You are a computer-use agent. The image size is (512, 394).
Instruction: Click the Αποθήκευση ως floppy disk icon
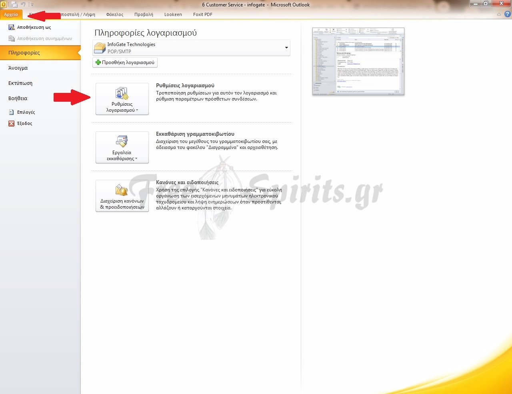click(x=12, y=27)
